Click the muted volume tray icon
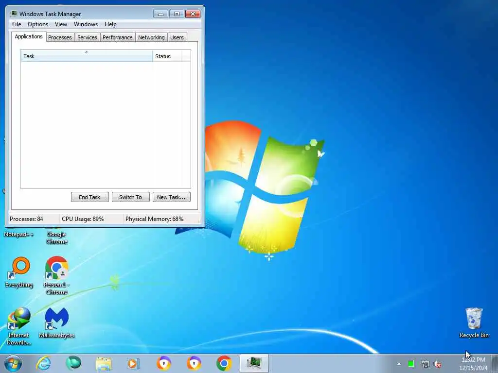Image resolution: width=498 pixels, height=373 pixels. [x=437, y=364]
